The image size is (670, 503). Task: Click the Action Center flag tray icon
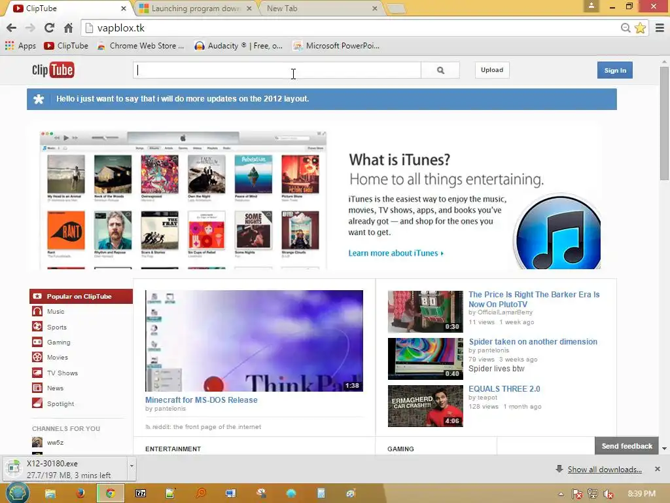[x=577, y=494]
